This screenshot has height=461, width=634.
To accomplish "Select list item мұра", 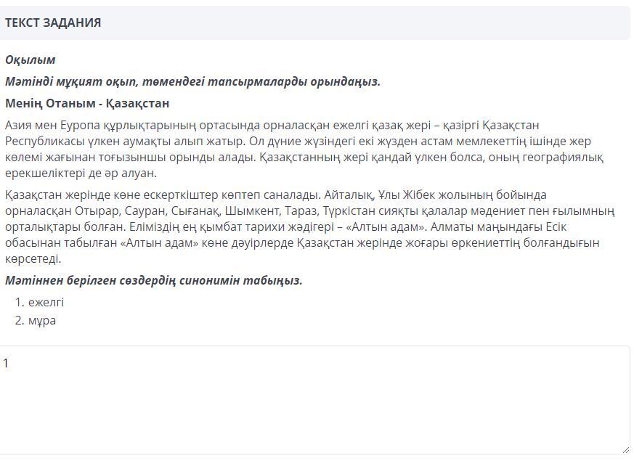I will click(x=42, y=320).
